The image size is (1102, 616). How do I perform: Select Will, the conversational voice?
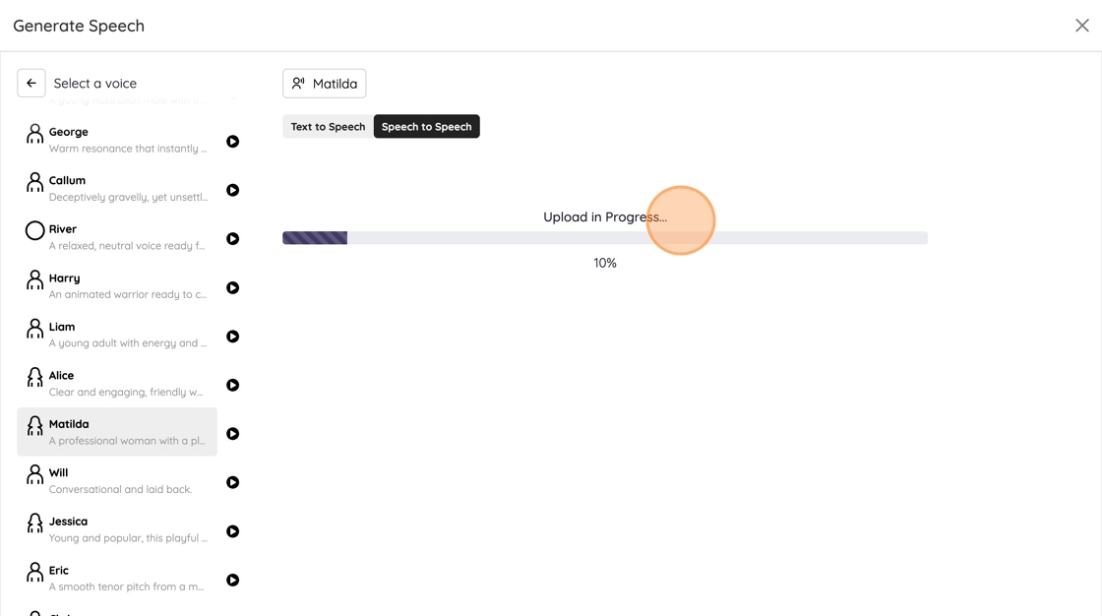pos(118,480)
